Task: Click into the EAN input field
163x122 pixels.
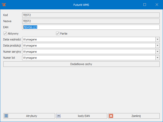Action: click(x=91, y=27)
